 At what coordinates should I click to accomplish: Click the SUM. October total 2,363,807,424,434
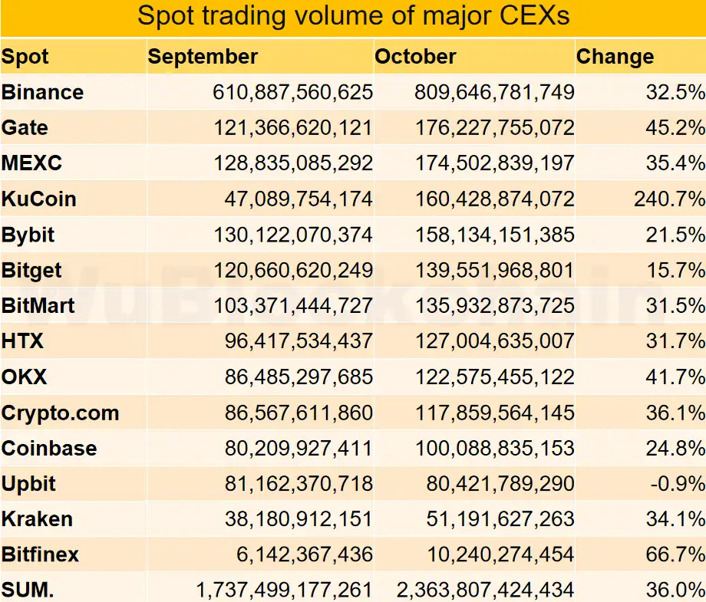pyautogui.click(x=485, y=590)
